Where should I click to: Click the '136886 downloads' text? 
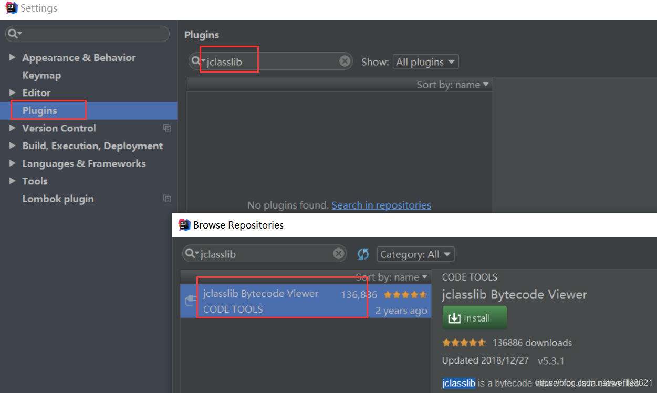532,343
